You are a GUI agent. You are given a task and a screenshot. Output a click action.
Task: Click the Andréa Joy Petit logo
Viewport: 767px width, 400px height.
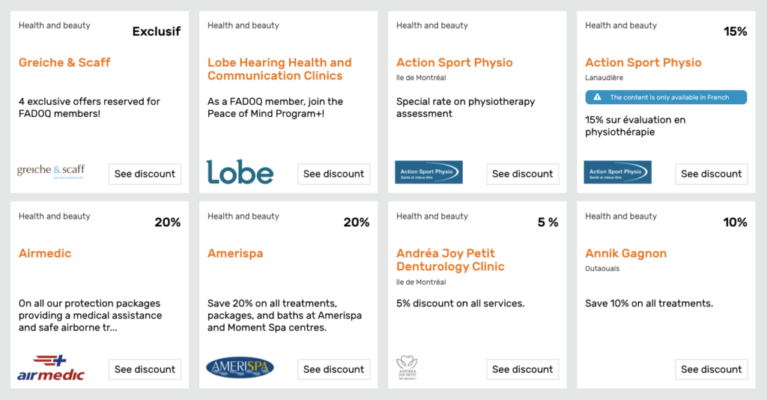click(x=407, y=368)
